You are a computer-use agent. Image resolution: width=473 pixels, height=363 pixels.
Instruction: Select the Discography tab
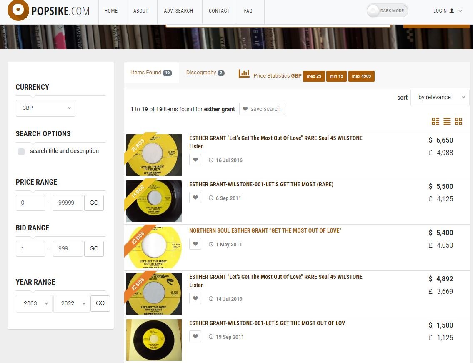[x=205, y=73]
